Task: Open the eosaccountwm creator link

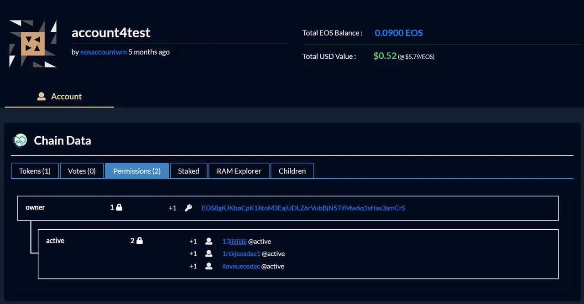Action: [x=104, y=52]
